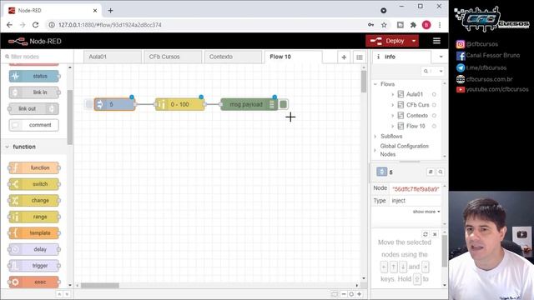The image size is (534, 300).
Task: Click the workspace horizontal scrollbar
Action: (100, 285)
